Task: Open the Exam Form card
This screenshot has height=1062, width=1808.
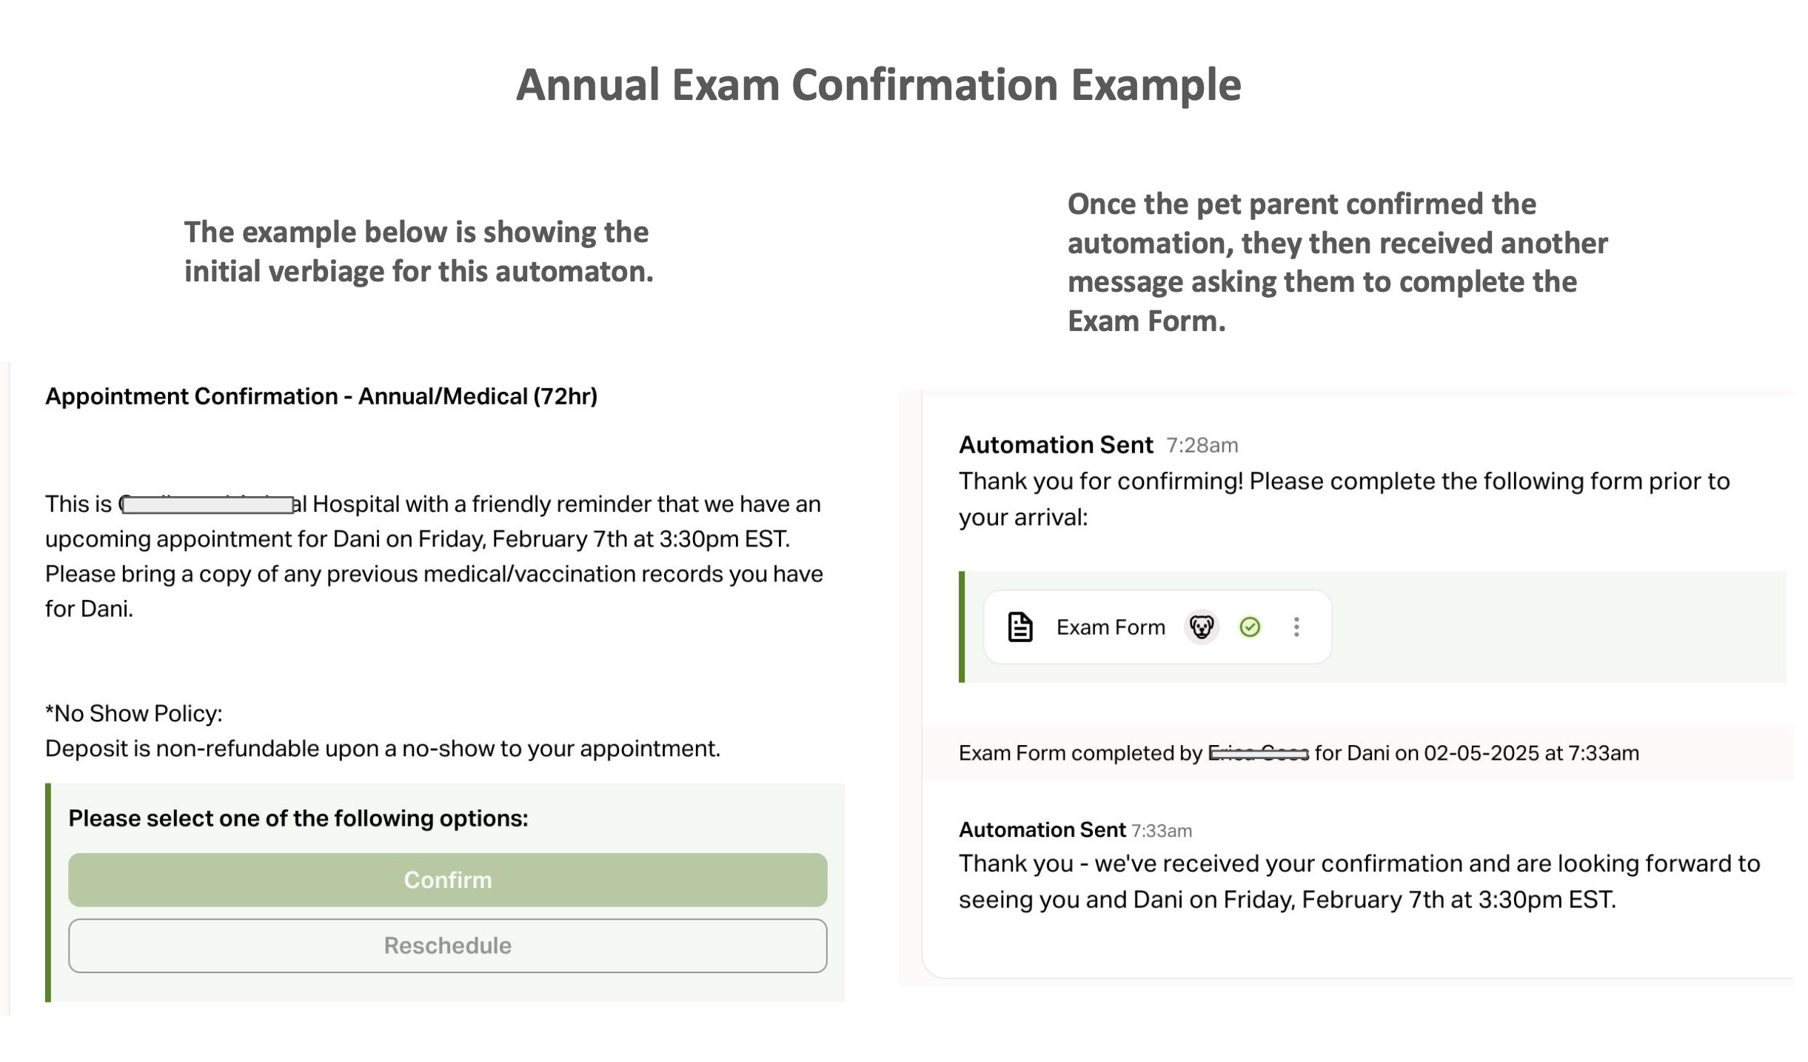Action: (x=1156, y=627)
